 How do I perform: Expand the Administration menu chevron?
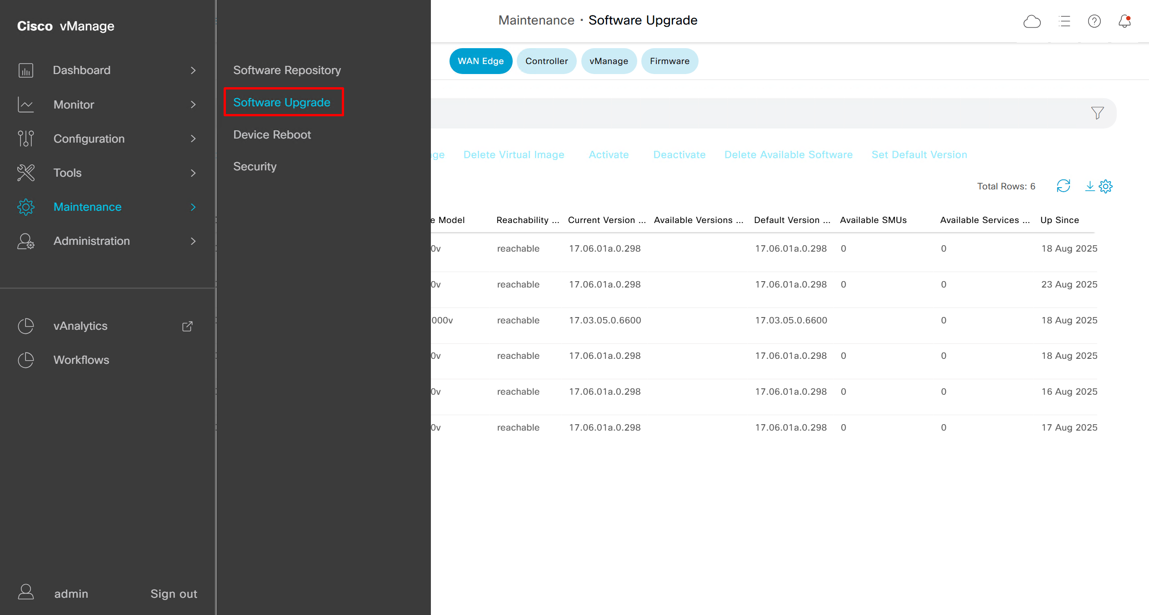click(x=193, y=241)
